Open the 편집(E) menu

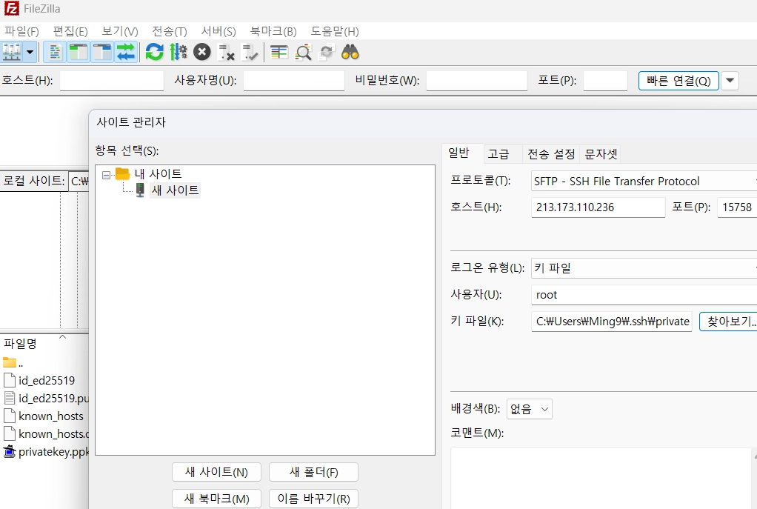70,31
